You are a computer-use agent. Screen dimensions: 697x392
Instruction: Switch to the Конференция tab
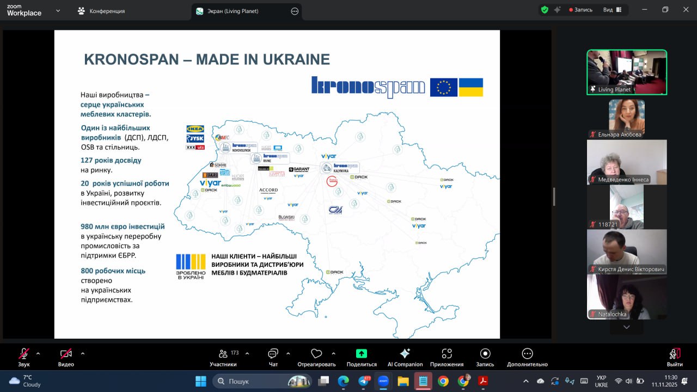101,11
